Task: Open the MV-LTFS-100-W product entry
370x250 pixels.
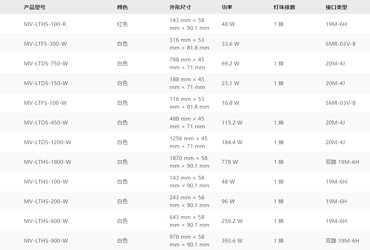Action: point(45,103)
